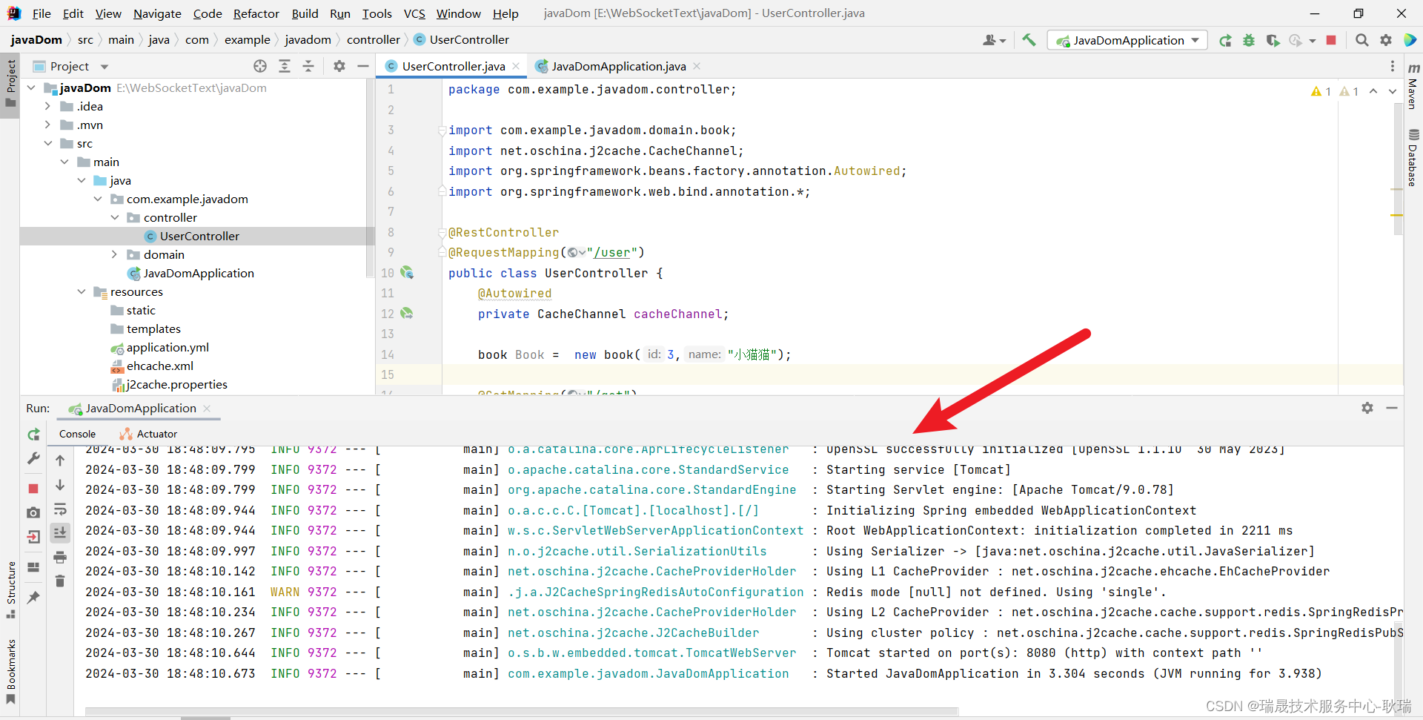Image resolution: width=1423 pixels, height=720 pixels.
Task: Click the colorful plugin icon at toolbar end
Action: (x=1410, y=40)
